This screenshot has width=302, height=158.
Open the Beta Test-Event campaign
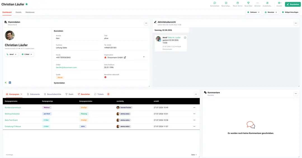coord(11,120)
